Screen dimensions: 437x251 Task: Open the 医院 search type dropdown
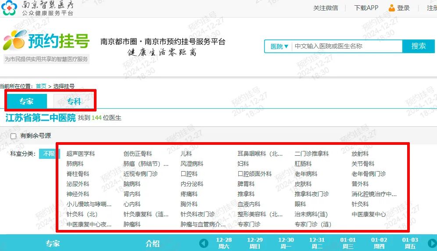pos(279,47)
